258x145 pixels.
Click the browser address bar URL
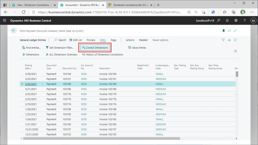[110, 12]
